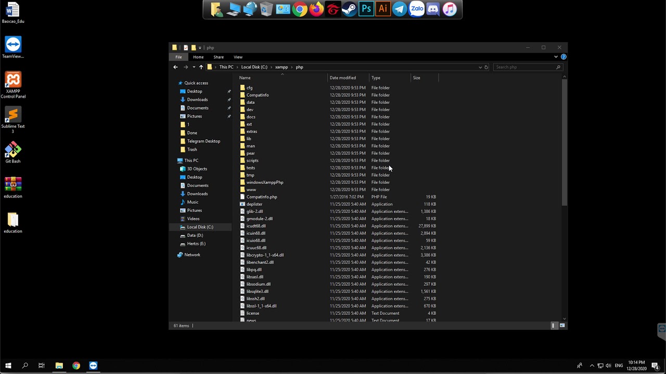Image resolution: width=666 pixels, height=374 pixels.
Task: Open the Windows Start menu
Action: 8,366
